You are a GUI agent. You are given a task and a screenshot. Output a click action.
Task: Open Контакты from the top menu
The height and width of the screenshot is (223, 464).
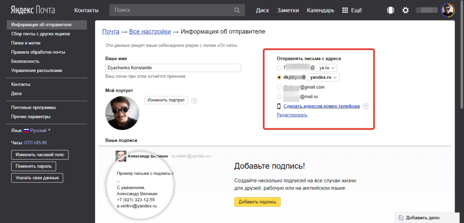click(86, 10)
